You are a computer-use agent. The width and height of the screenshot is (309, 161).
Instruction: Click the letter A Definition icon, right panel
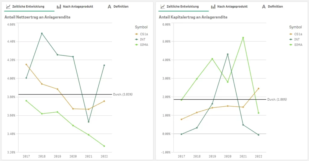tap(264, 7)
